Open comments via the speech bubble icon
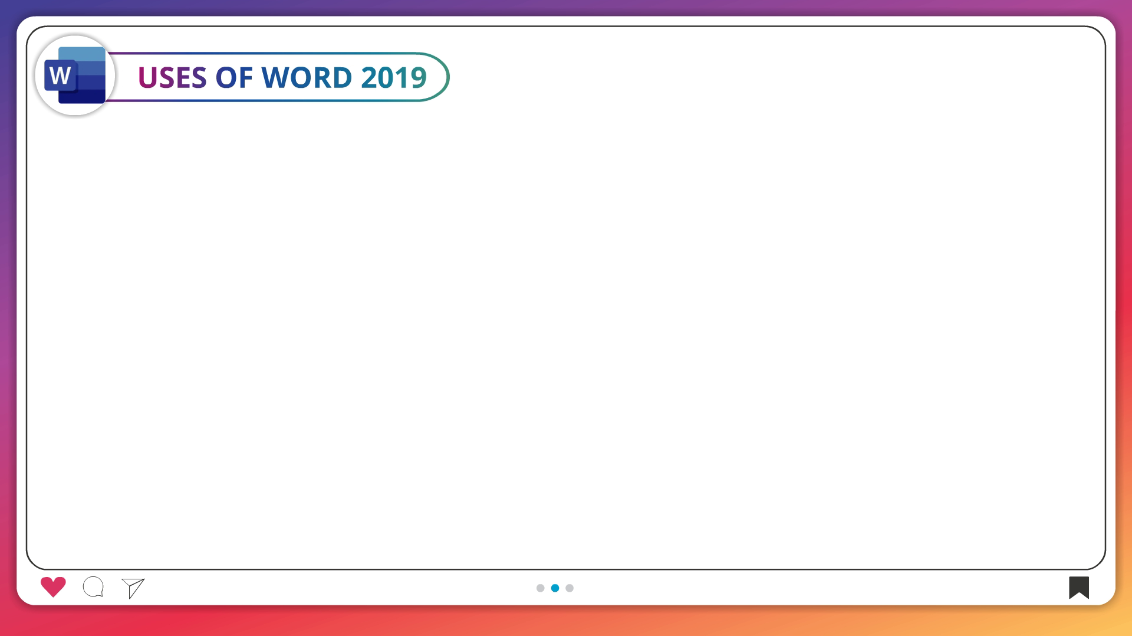The height and width of the screenshot is (636, 1132). [93, 587]
